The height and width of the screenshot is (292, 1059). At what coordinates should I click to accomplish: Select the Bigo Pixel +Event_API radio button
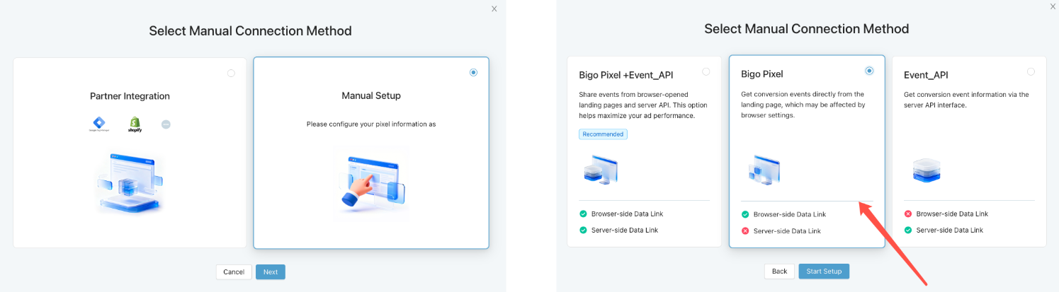tap(706, 71)
